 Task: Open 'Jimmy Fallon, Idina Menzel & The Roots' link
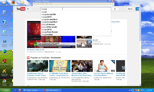click(x=82, y=74)
